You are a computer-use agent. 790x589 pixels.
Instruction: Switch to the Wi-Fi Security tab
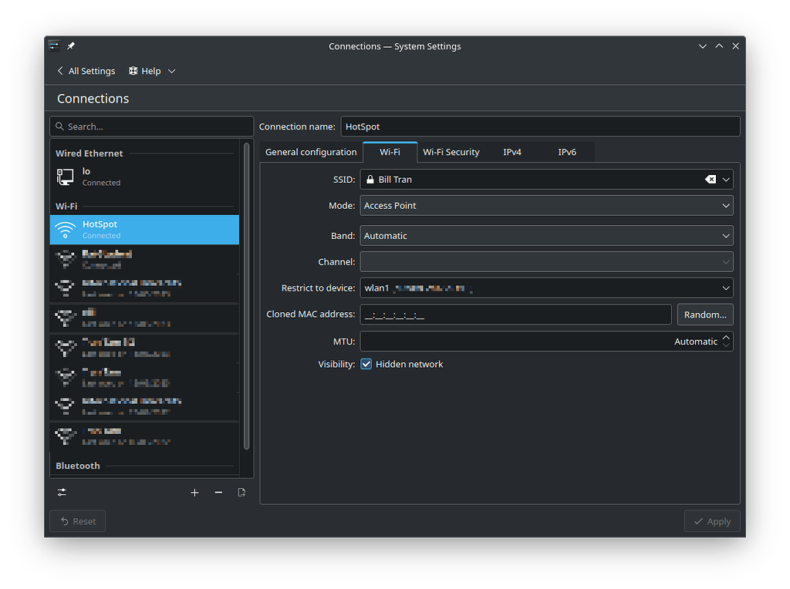(451, 152)
